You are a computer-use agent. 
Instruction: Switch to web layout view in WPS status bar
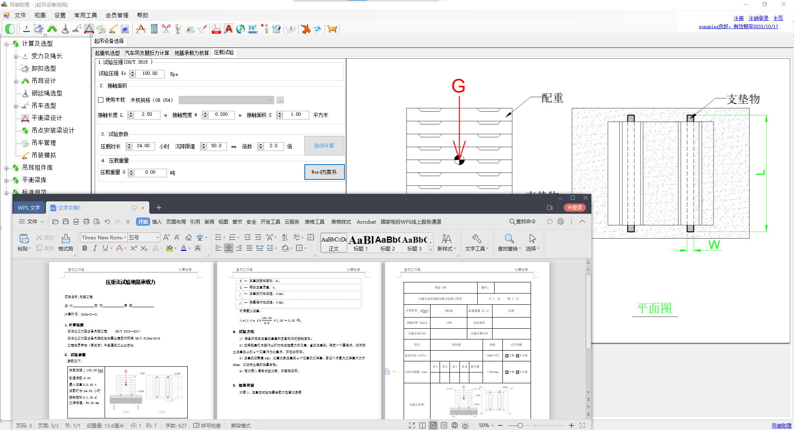click(454, 425)
